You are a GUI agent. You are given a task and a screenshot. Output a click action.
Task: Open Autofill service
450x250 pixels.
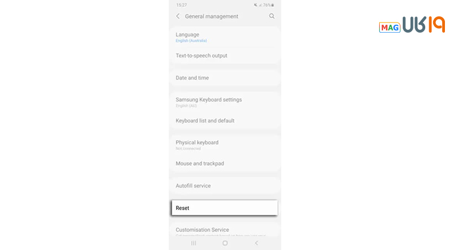pyautogui.click(x=193, y=185)
